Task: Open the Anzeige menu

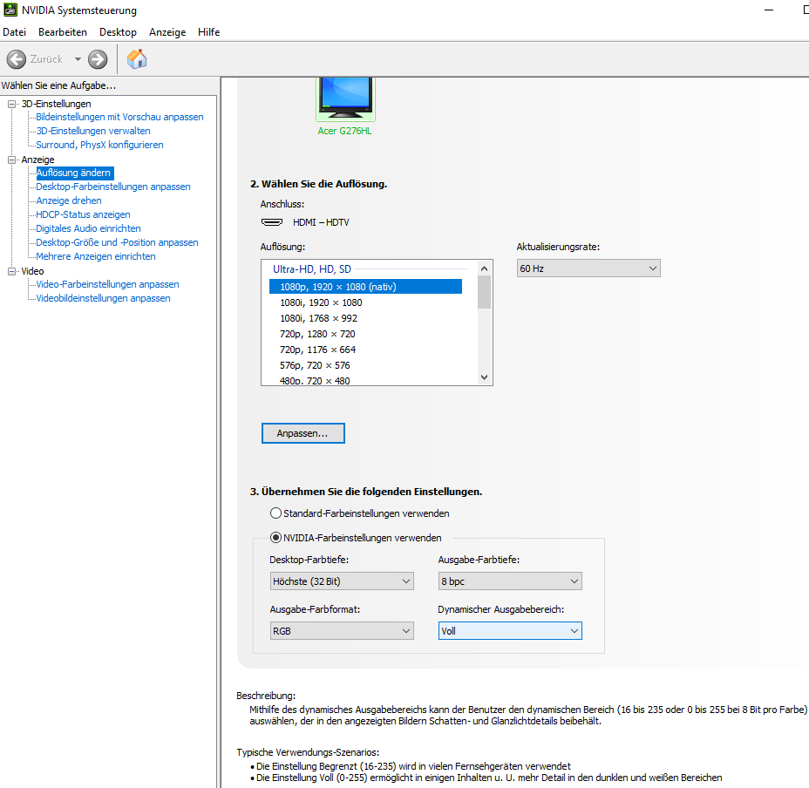Action: (x=167, y=32)
